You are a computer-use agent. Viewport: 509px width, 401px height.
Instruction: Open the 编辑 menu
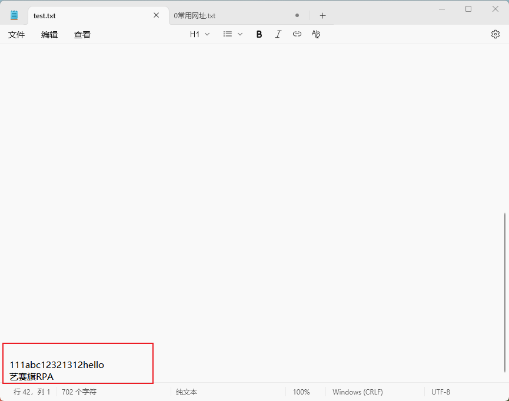pos(49,35)
